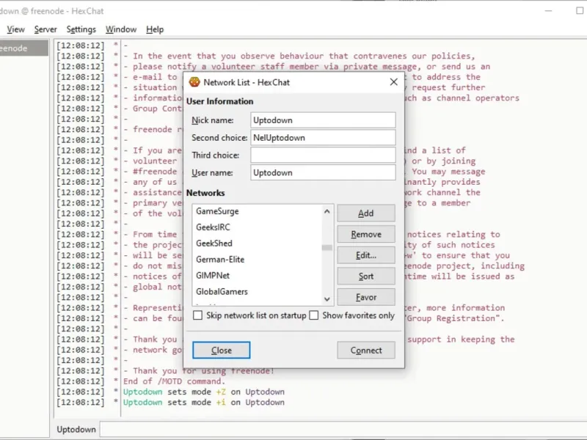This screenshot has width=587, height=440.
Task: Click the Third choice nickname field
Action: pos(323,155)
